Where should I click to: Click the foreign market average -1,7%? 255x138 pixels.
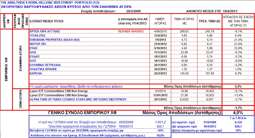(238, 108)
